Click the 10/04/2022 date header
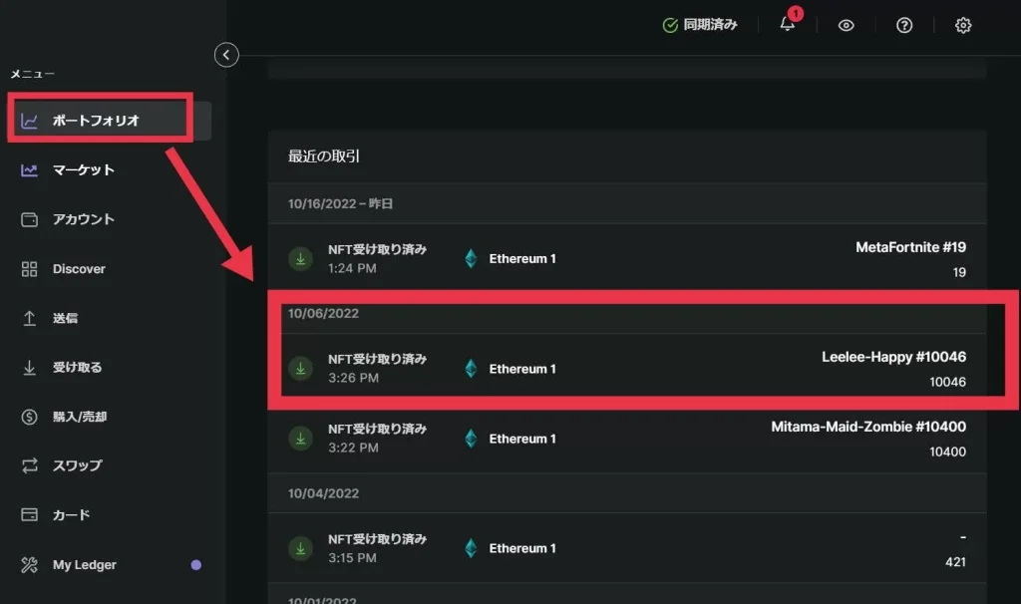The height and width of the screenshot is (604, 1021). pos(324,493)
